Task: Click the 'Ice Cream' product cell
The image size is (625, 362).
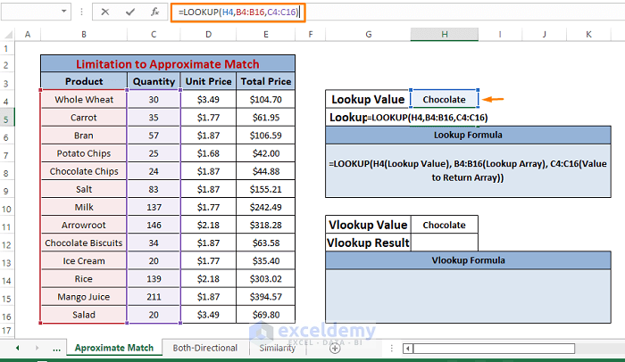Action: pyautogui.click(x=84, y=261)
